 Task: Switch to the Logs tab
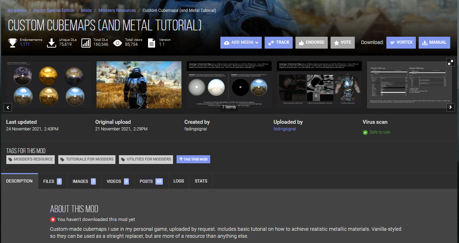[179, 181]
